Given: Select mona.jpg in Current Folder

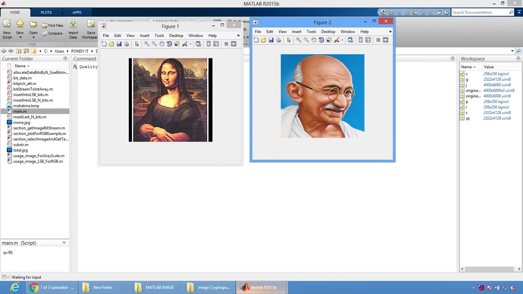Looking at the screenshot, I should [x=21, y=122].
